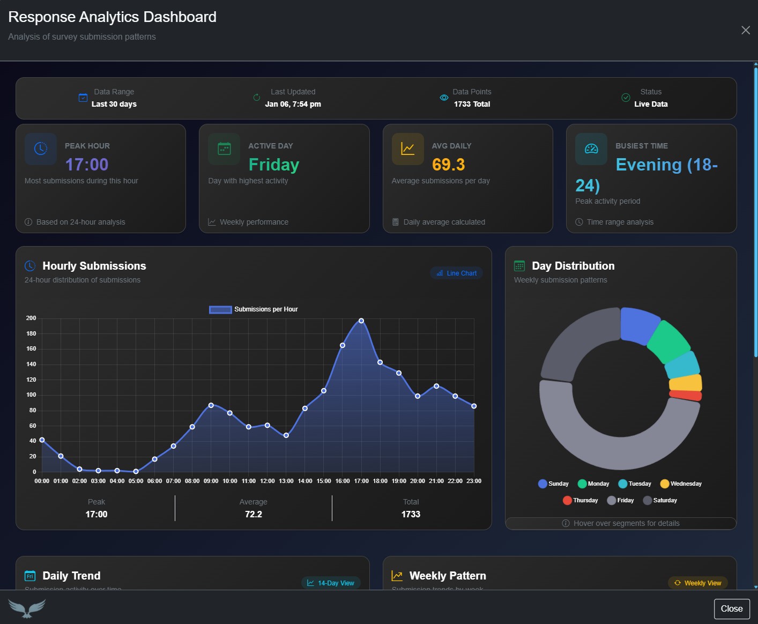This screenshot has height=624, width=758.
Task: Open the Weekly View selector
Action: click(697, 583)
